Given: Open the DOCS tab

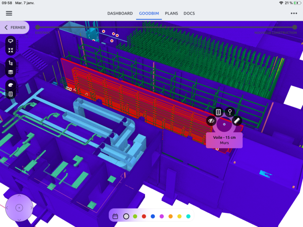Looking at the screenshot, I should [x=189, y=13].
